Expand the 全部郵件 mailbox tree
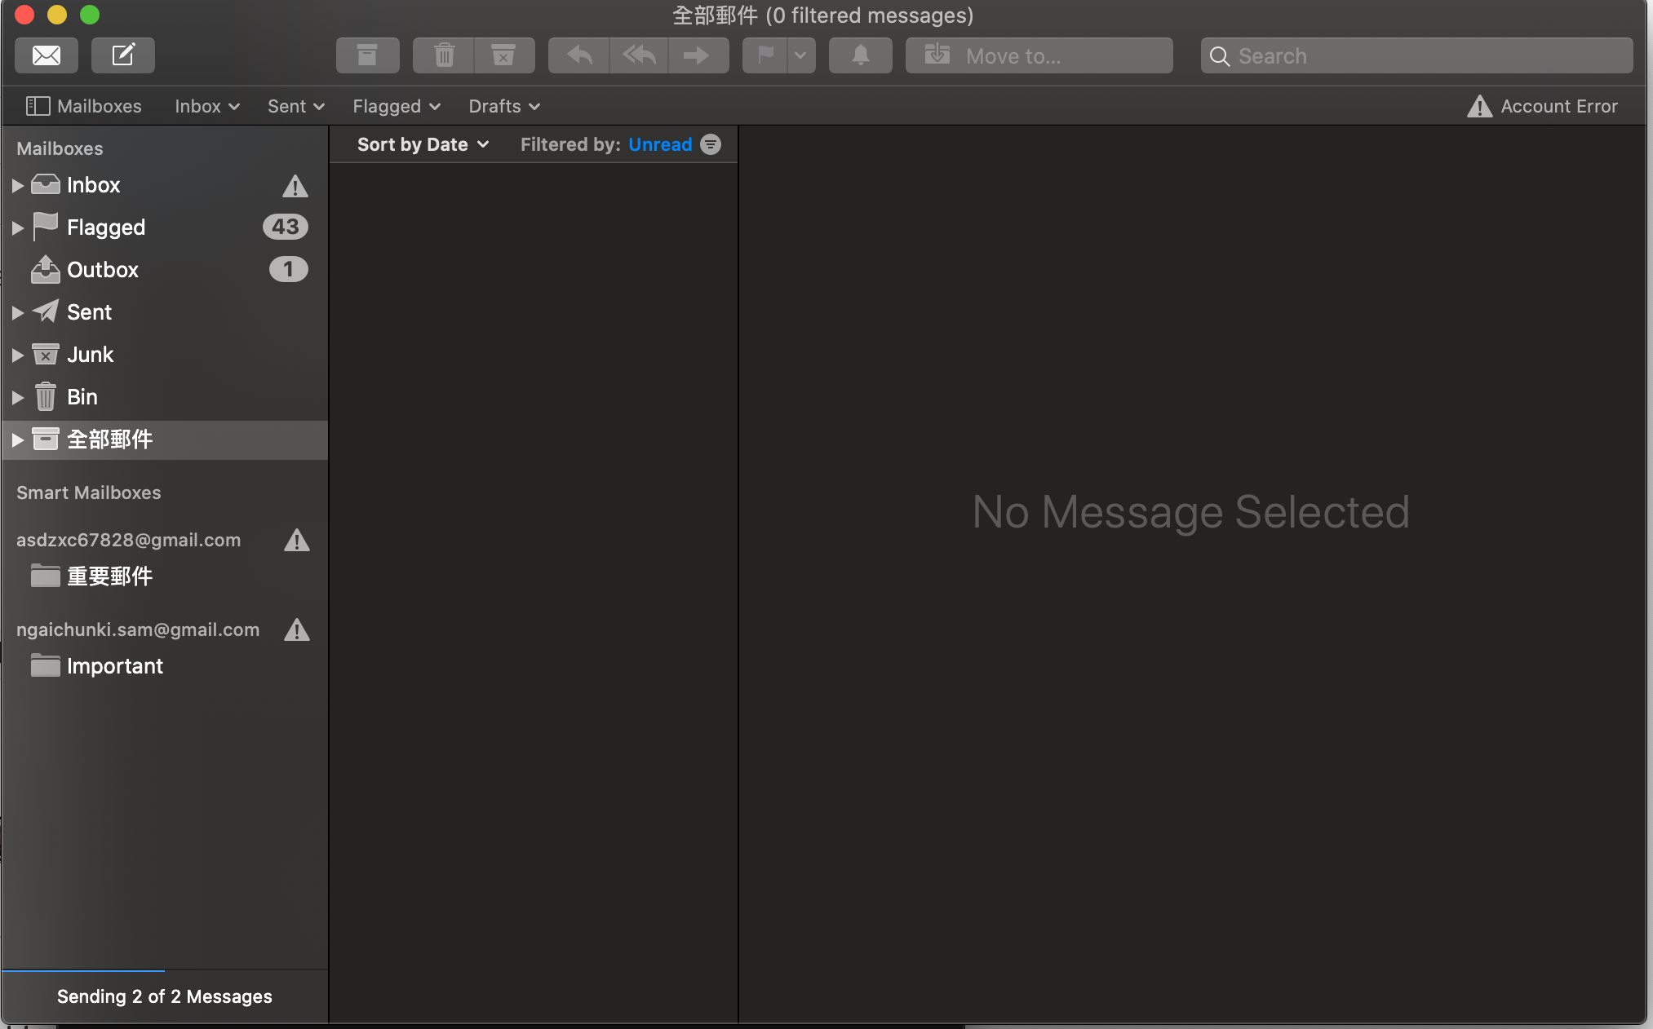 click(17, 439)
